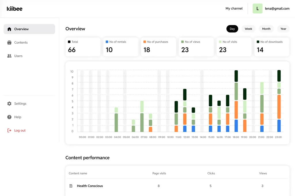Open the Overview sidebar item
This screenshot has height=196, width=295.
click(29, 29)
